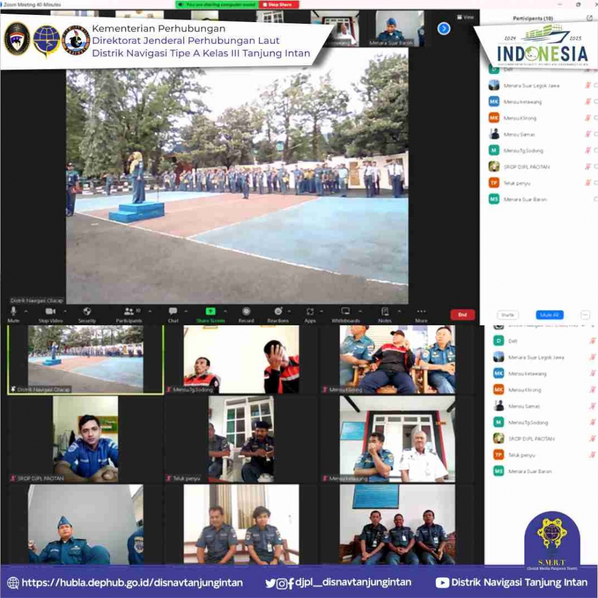Toggle Menou Klirong muted mic, upper panel

[x=588, y=118]
